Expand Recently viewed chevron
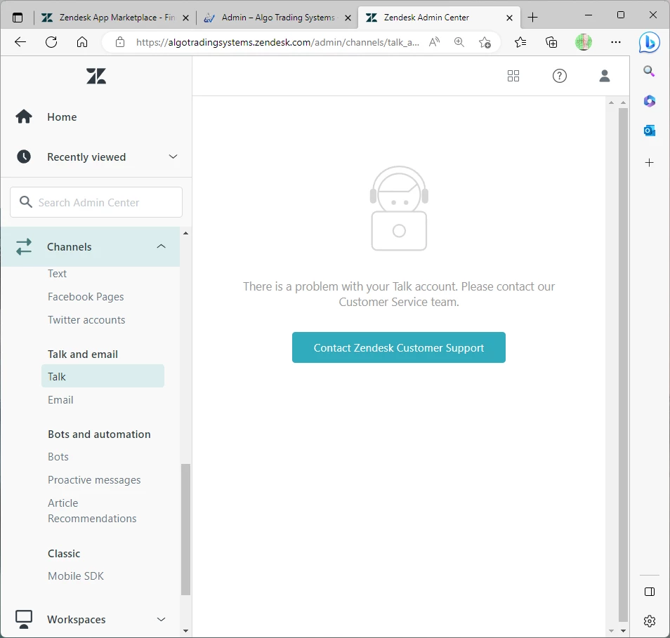 [173, 157]
